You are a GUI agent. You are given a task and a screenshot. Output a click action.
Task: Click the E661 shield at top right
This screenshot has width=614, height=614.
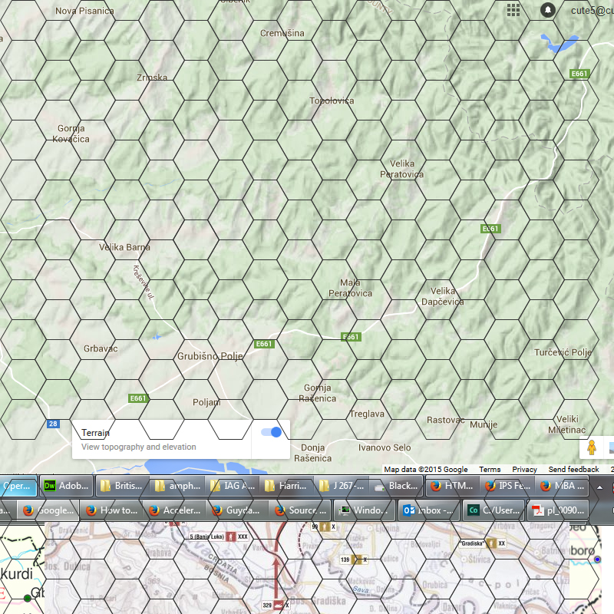click(x=579, y=74)
